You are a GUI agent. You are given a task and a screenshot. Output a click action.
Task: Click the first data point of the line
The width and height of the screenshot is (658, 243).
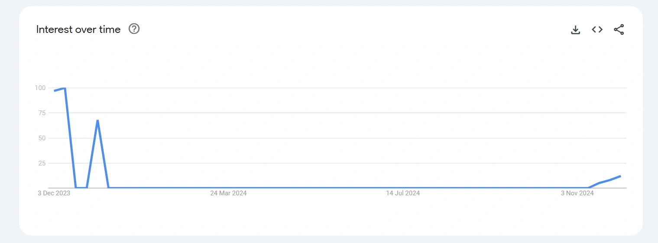tap(54, 91)
